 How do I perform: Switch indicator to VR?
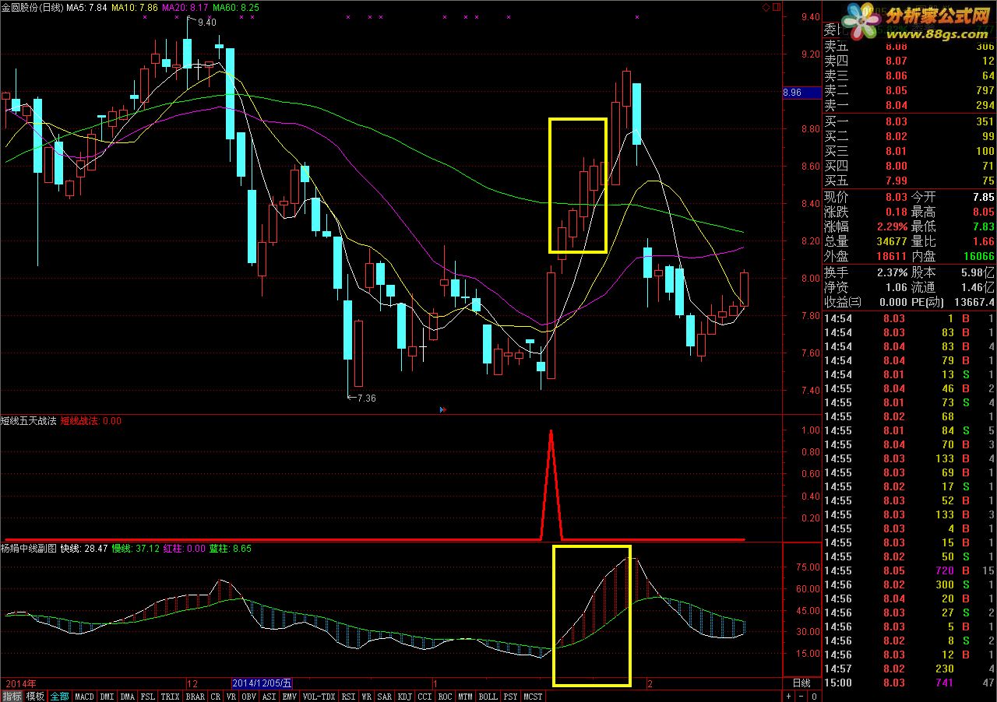(231, 697)
